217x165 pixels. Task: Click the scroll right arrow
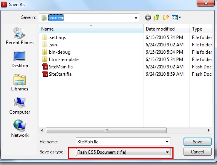209,130
